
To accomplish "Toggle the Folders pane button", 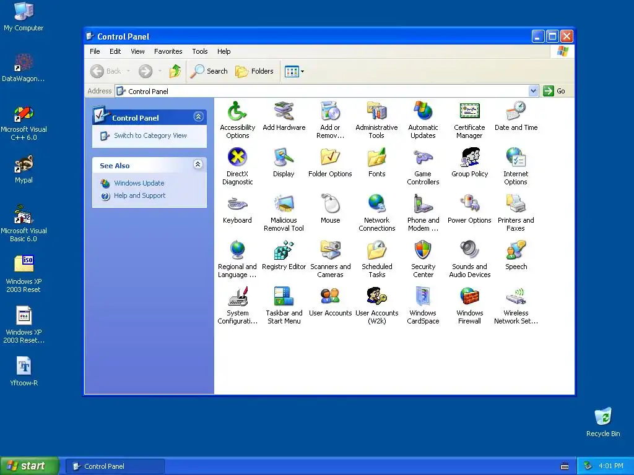I will (x=254, y=71).
